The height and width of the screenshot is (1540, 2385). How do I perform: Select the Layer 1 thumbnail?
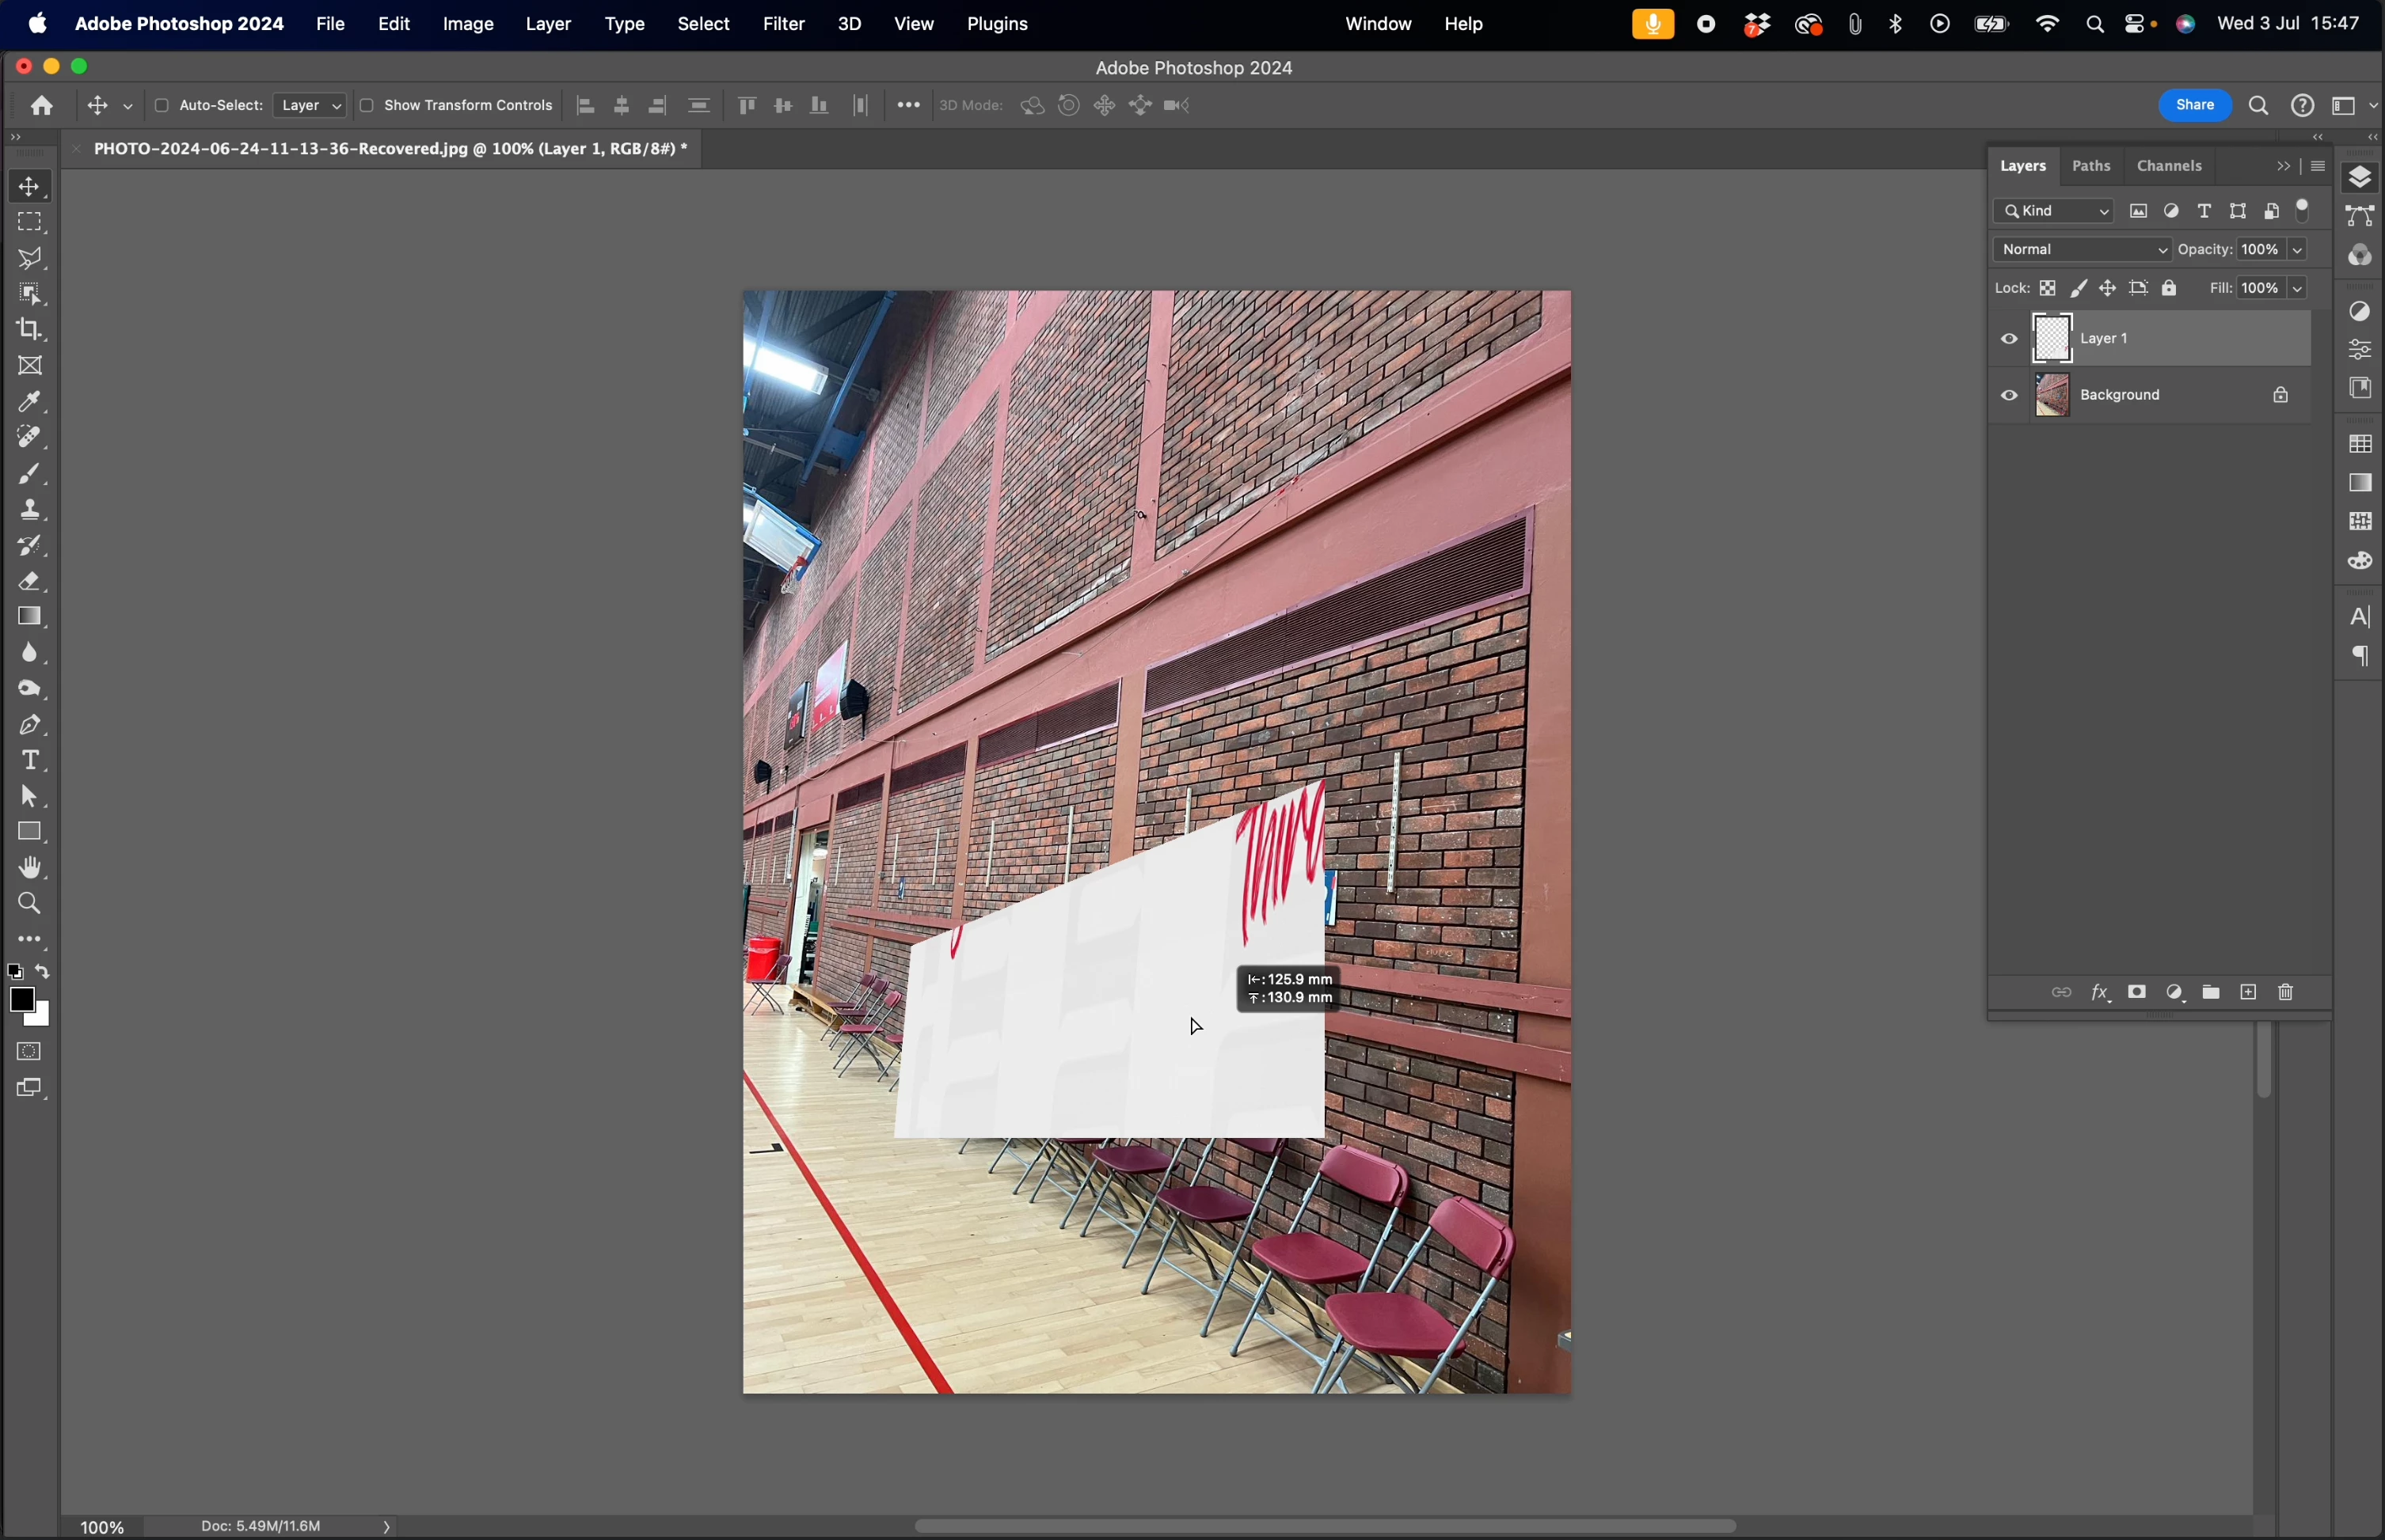point(2053,339)
